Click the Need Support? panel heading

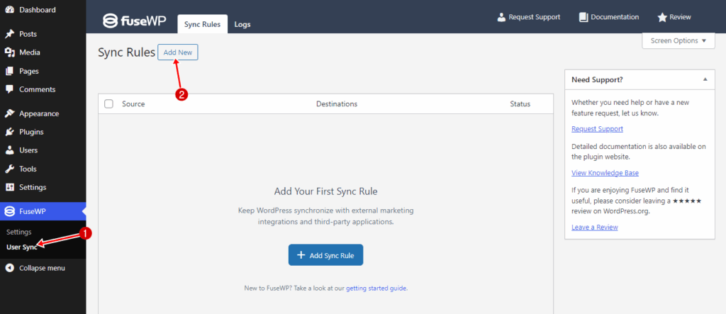[597, 79]
